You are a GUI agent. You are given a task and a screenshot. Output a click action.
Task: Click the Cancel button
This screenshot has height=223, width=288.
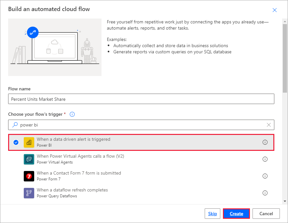point(266,214)
